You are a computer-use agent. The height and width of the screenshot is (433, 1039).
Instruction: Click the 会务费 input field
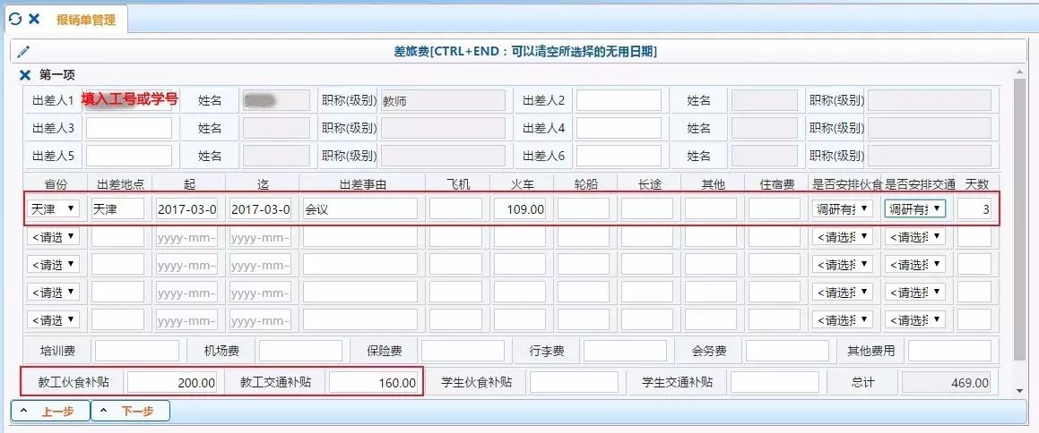coord(788,351)
